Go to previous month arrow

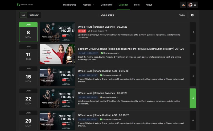99,15
